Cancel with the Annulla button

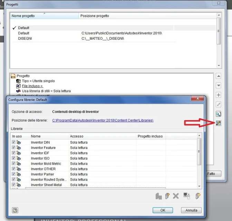pyautogui.click(x=191, y=210)
